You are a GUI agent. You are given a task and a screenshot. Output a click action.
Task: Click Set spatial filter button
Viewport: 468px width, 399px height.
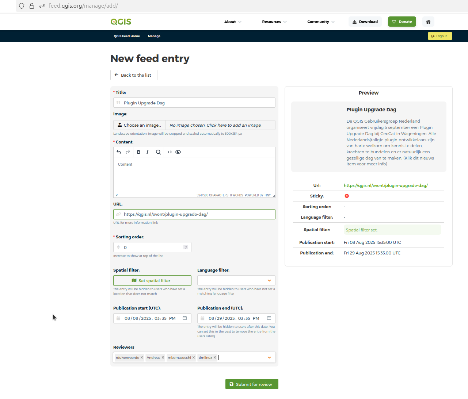coord(152,280)
